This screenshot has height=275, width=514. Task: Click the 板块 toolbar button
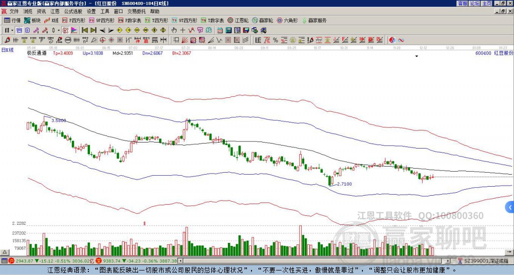point(32,20)
